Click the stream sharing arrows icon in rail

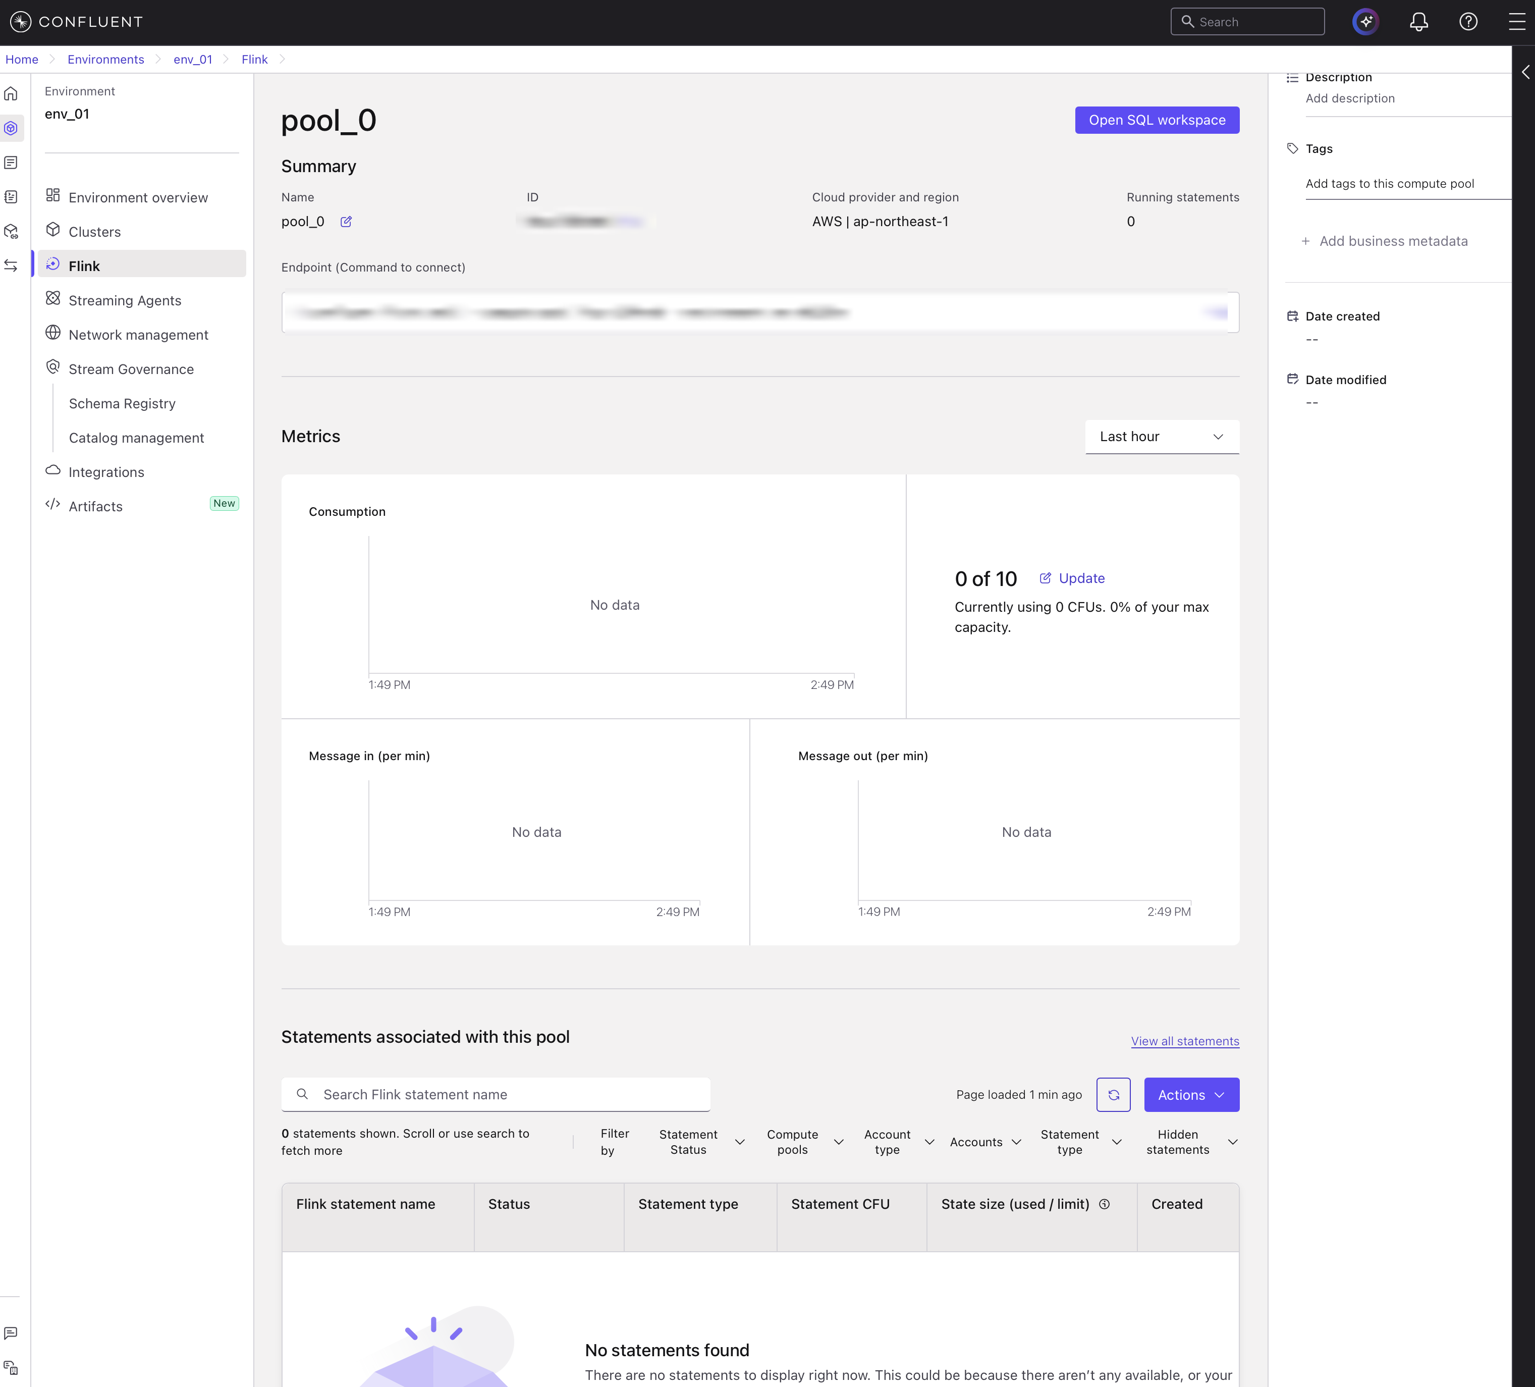[11, 265]
